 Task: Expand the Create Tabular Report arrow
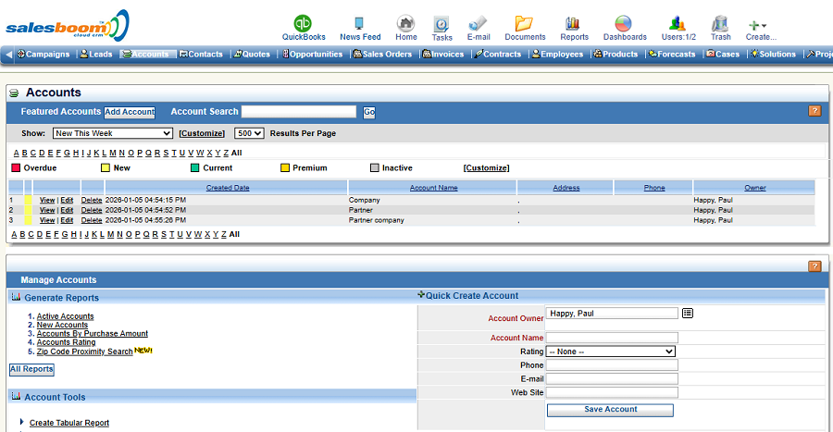click(21, 422)
